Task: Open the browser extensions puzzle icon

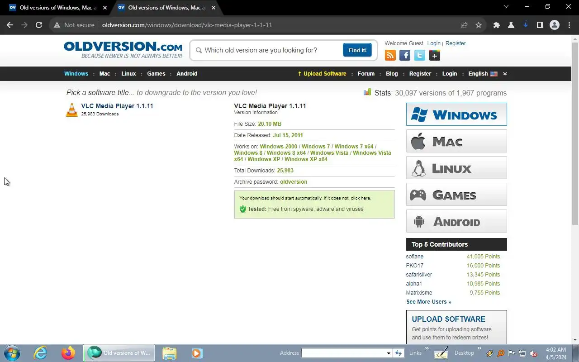Action: tap(497, 25)
